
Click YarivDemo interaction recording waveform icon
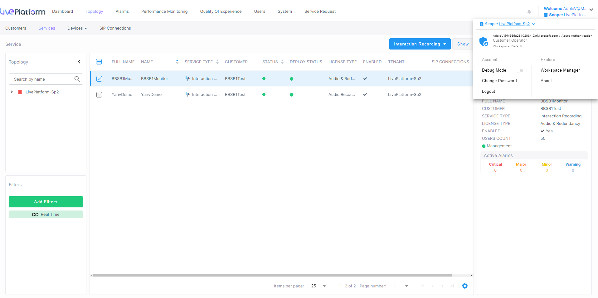point(187,94)
